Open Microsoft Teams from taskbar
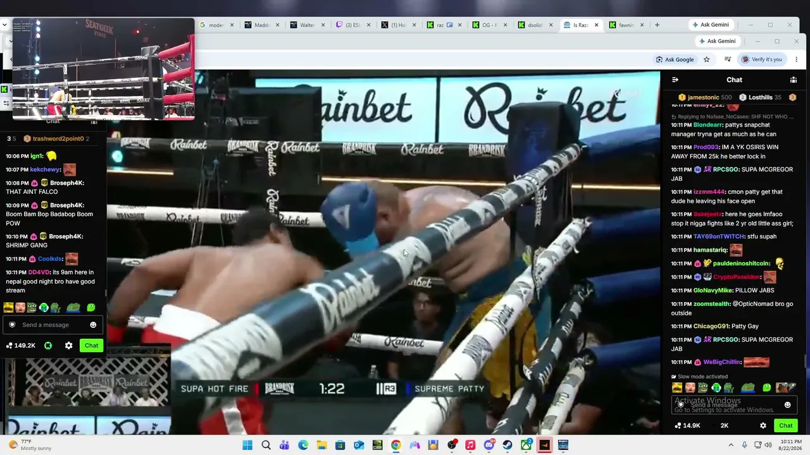810x455 pixels. (285, 445)
